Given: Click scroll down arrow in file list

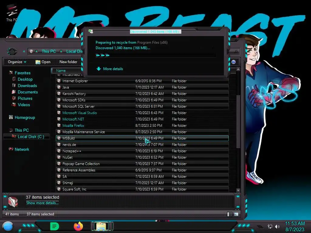Looking at the screenshot, I should tap(238, 191).
